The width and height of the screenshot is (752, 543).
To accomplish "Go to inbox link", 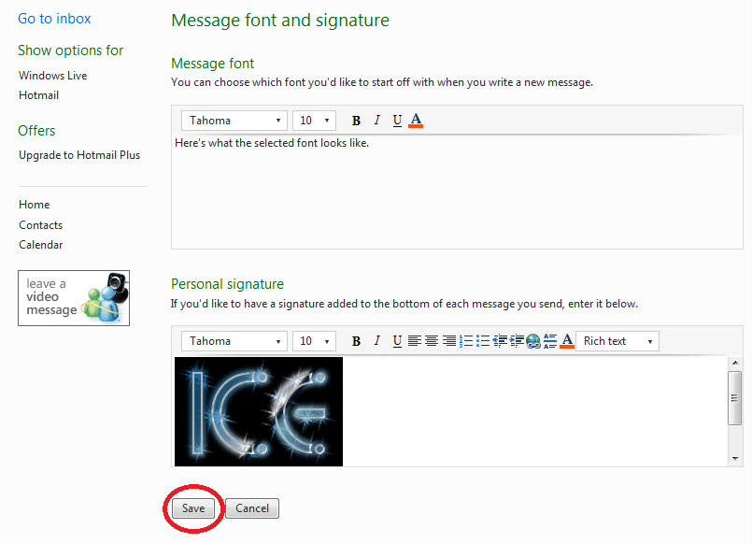I will tap(54, 19).
